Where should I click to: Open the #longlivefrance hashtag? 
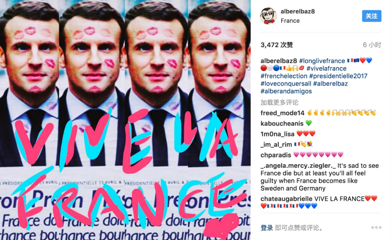point(322,61)
